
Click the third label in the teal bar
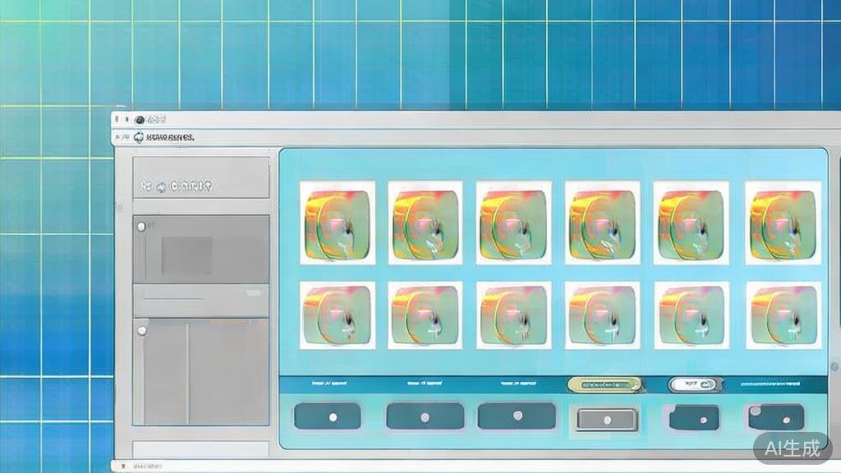point(517,383)
